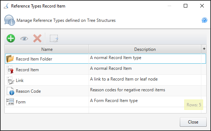The width and height of the screenshot is (211, 131).
Task: Click the application logo in title bar
Action: 6,6
